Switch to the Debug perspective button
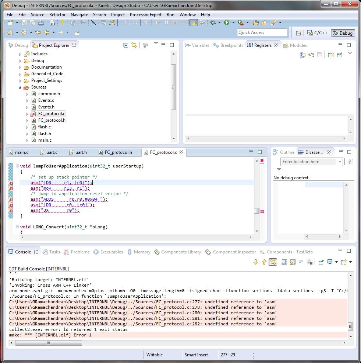 click(343, 33)
